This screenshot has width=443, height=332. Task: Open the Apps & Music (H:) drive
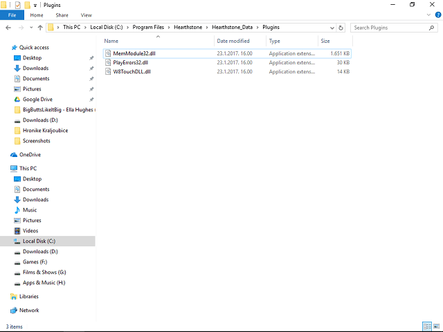[x=44, y=283]
